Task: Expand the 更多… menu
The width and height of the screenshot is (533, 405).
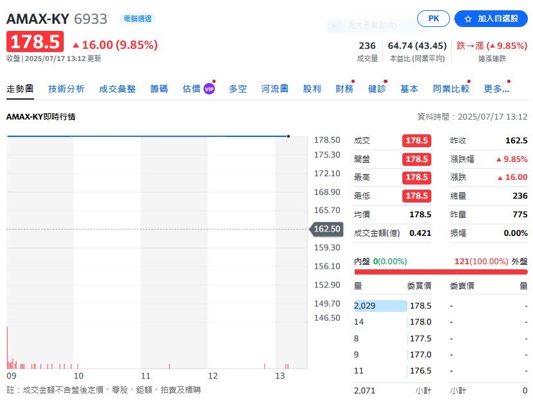Action: (x=496, y=89)
